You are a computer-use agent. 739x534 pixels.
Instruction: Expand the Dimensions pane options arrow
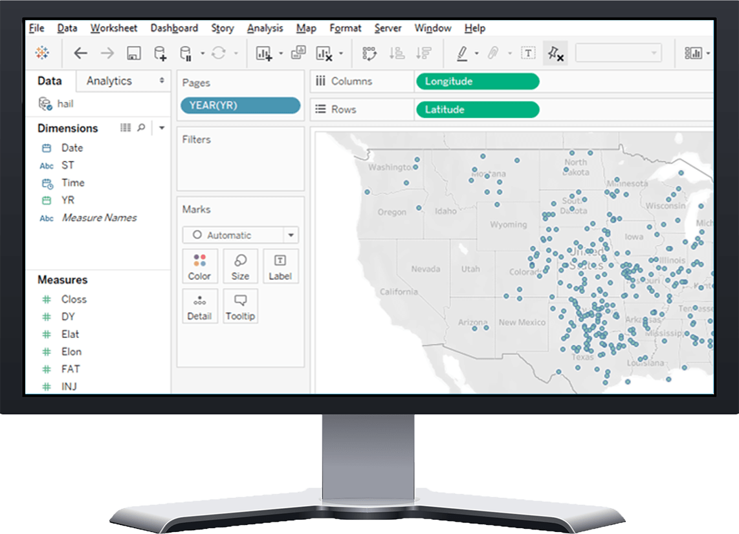point(161,127)
